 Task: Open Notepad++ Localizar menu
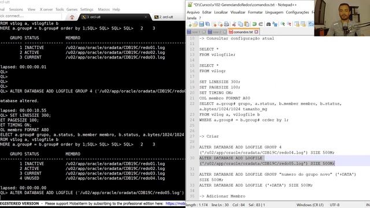[x=221, y=12]
